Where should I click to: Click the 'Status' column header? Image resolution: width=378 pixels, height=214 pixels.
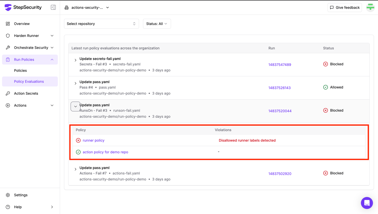pos(328,48)
